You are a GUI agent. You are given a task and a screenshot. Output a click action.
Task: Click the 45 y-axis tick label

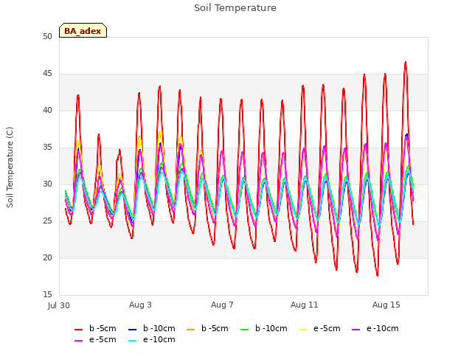pos(47,74)
